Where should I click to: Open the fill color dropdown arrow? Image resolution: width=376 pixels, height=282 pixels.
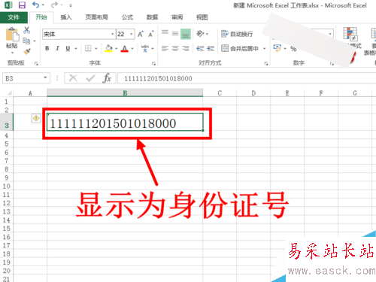pyautogui.click(x=116, y=48)
